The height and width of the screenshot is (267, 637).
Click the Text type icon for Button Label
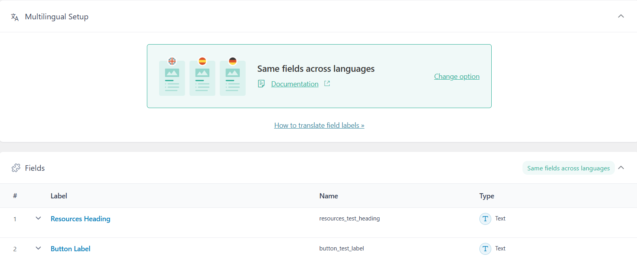(485, 248)
